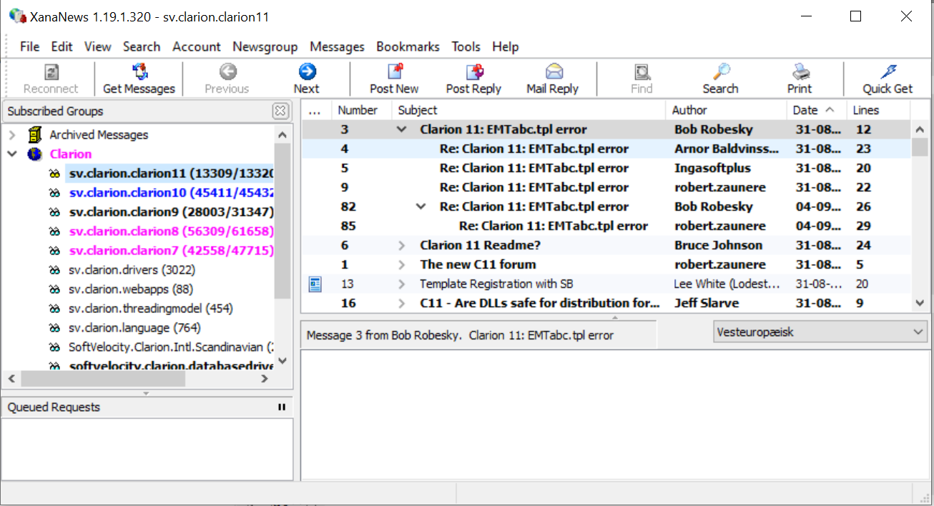
Task: Click the Mail Reply envelope icon
Action: click(x=553, y=72)
